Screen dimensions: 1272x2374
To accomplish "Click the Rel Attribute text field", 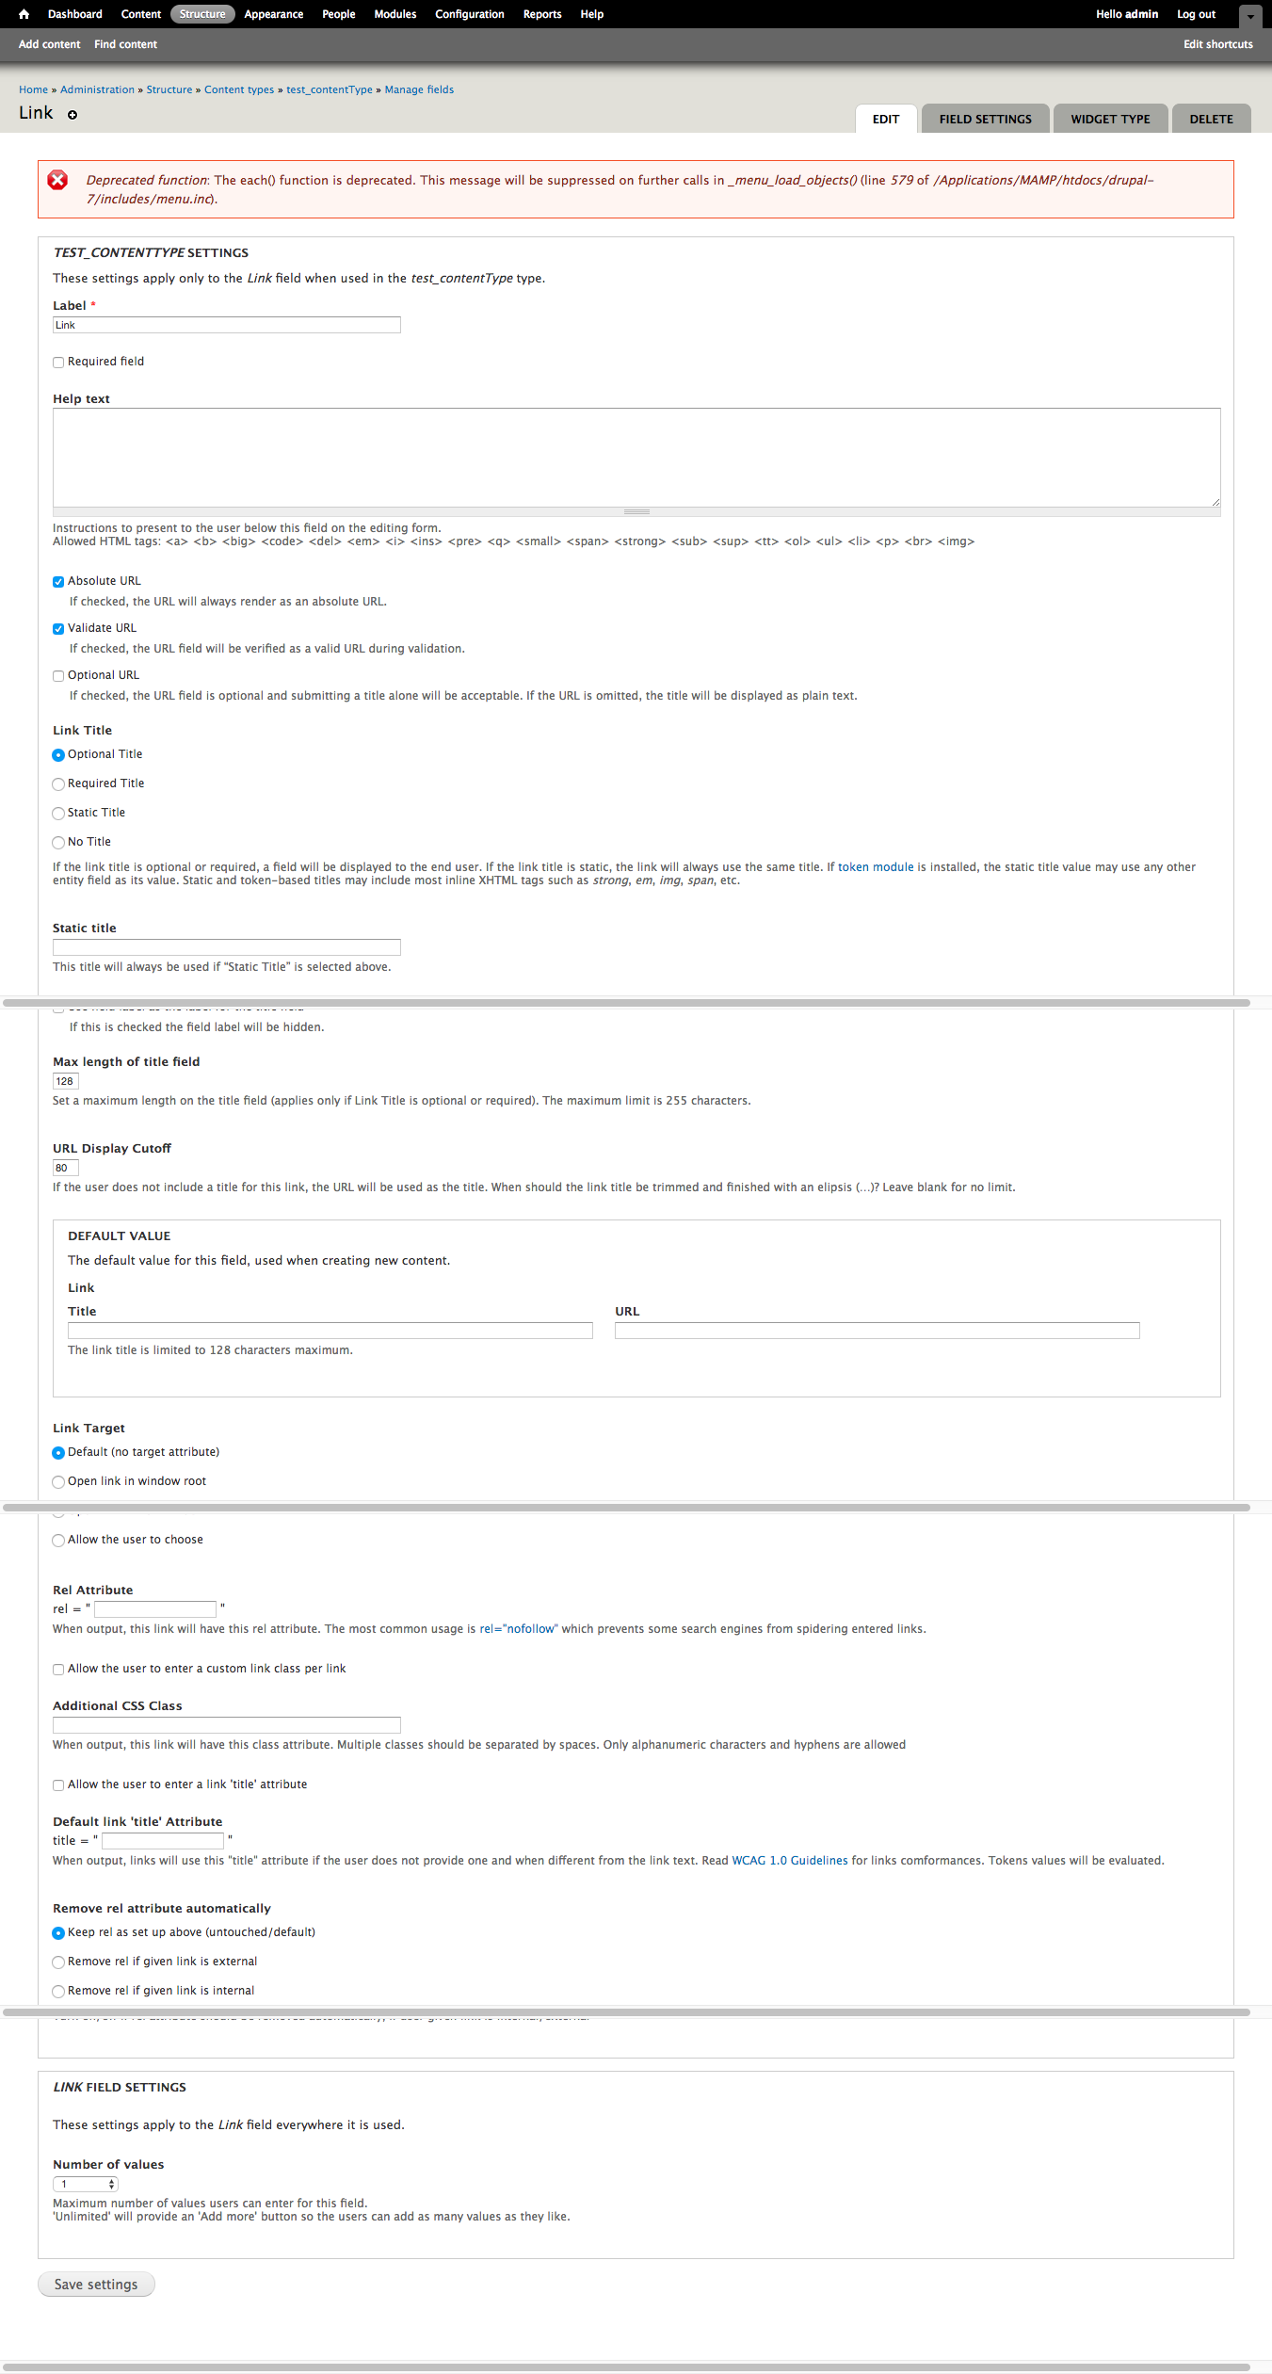I will pos(155,1609).
